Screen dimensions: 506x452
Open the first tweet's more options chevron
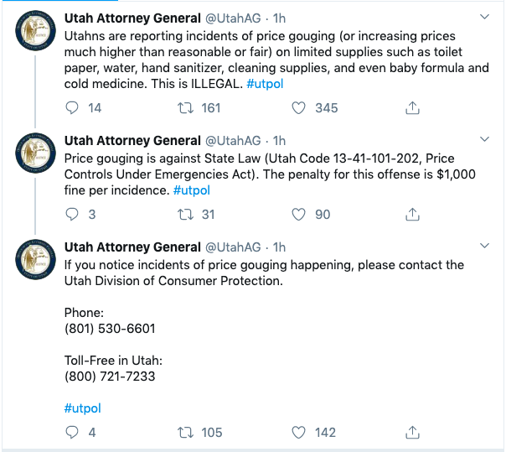pyautogui.click(x=484, y=18)
